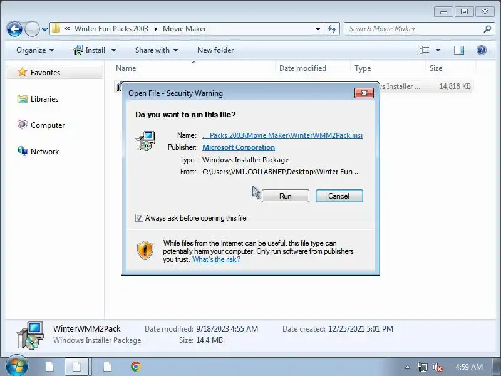
Task: Click the active highlighted taskbar window button
Action: [76, 367]
